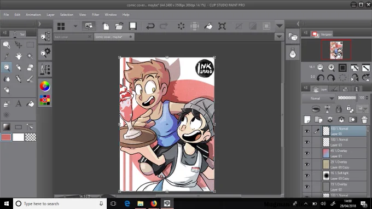Open the Filter menu
This screenshot has width=372, height=209.
[95, 15]
